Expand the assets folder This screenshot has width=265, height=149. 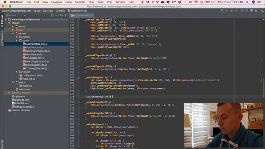13,26
